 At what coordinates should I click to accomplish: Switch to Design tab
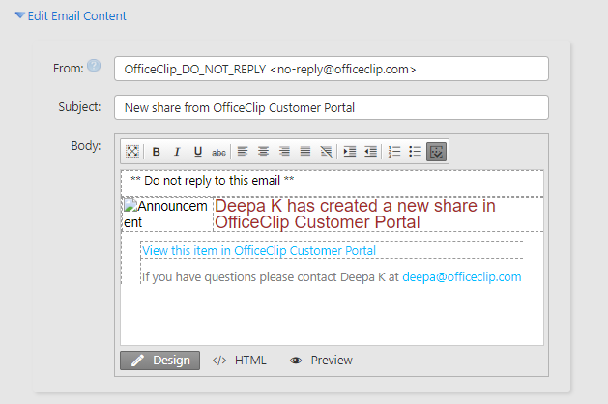point(160,361)
